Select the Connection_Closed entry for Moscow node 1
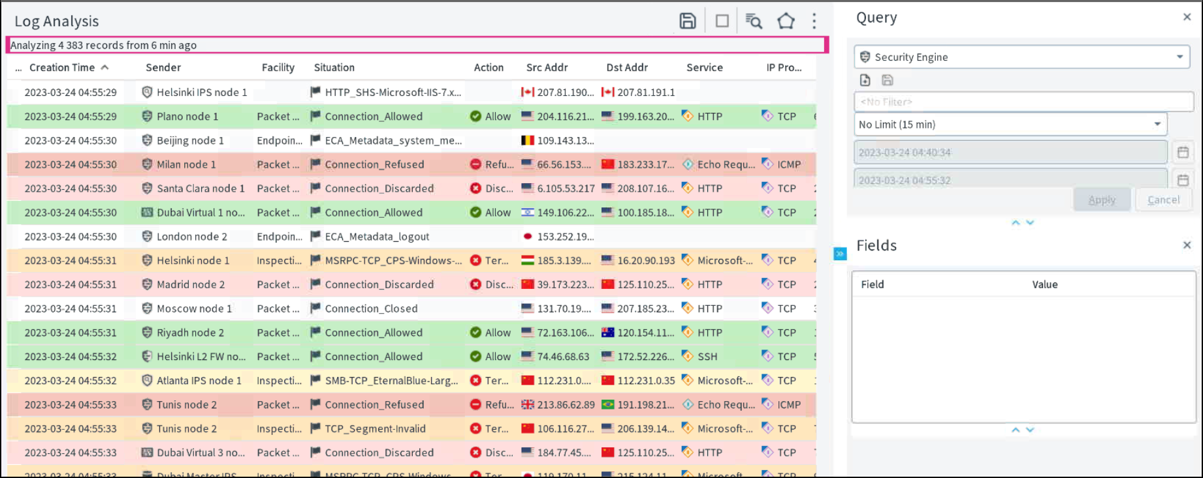Viewport: 1203px width, 478px height. point(371,308)
